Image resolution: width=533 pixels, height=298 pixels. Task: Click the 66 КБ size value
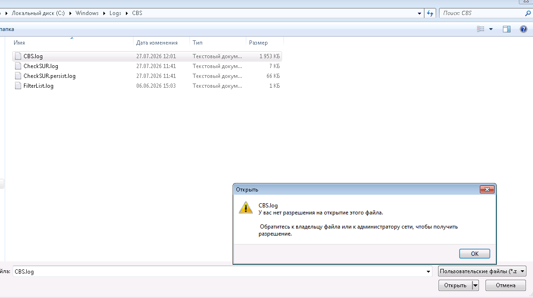pos(273,76)
